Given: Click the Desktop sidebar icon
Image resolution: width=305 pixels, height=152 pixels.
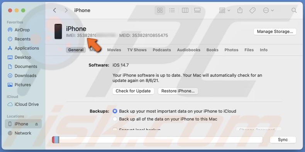Looking at the screenshot, I should coord(10,57).
